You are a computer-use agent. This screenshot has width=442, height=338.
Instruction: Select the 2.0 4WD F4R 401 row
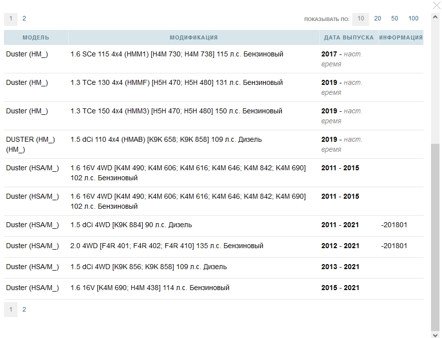tap(214, 247)
